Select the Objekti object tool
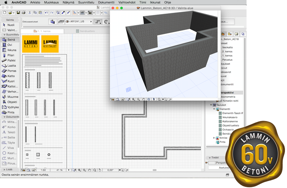 click(x=10, y=102)
